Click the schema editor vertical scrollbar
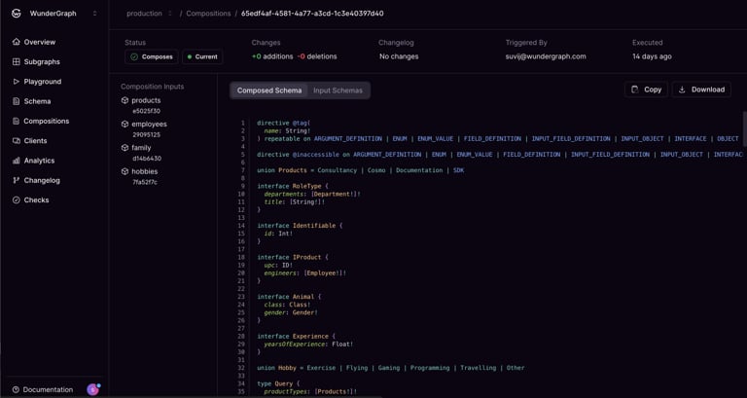Screen dimensions: 747x398 coord(745,128)
